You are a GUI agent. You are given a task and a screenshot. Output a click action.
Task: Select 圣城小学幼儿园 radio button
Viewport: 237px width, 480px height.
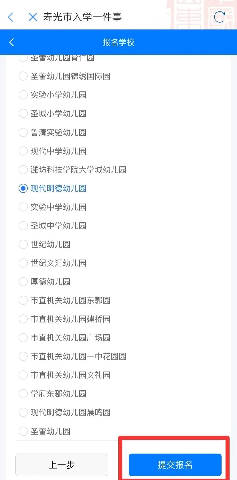(x=23, y=114)
